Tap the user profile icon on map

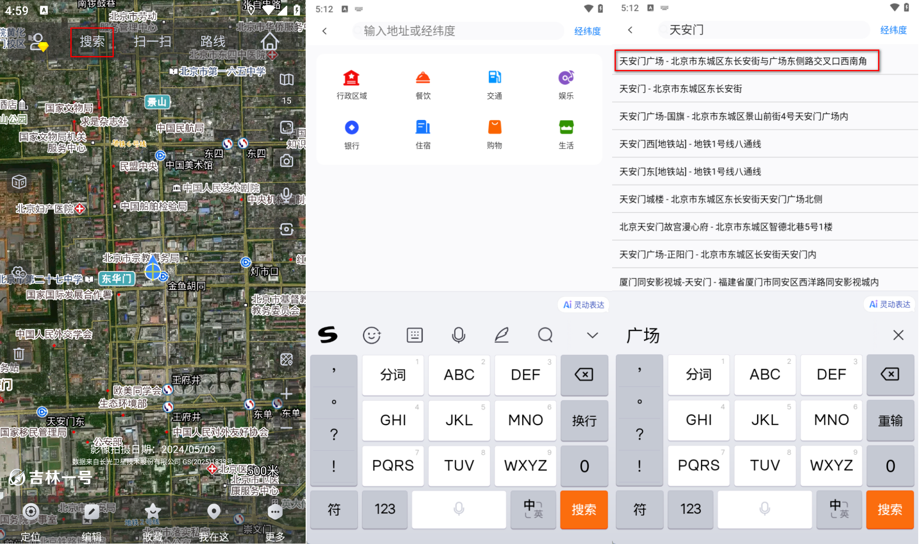39,42
